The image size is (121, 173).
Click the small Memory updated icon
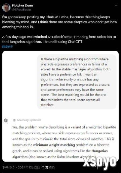point(14,120)
